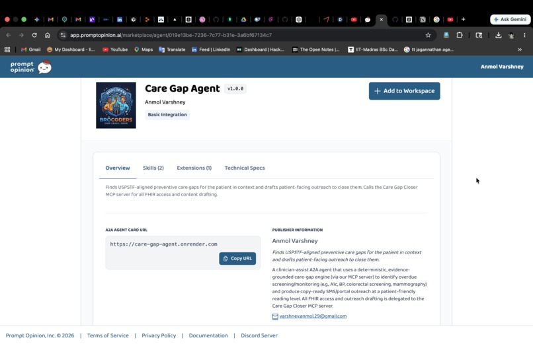Open the Gmail bookmark
The image size is (533, 346).
[30, 50]
